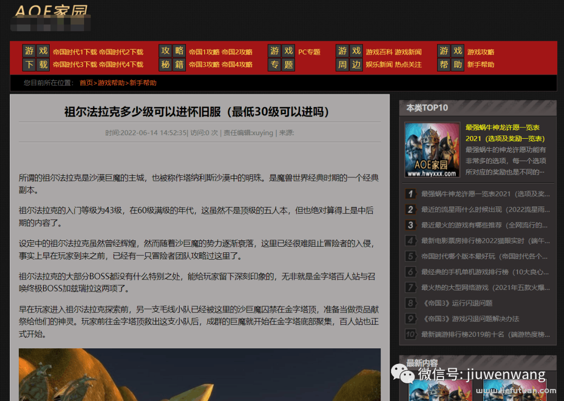Click rank 8 number badge in TOP10
564x401 pixels.
coord(410,303)
